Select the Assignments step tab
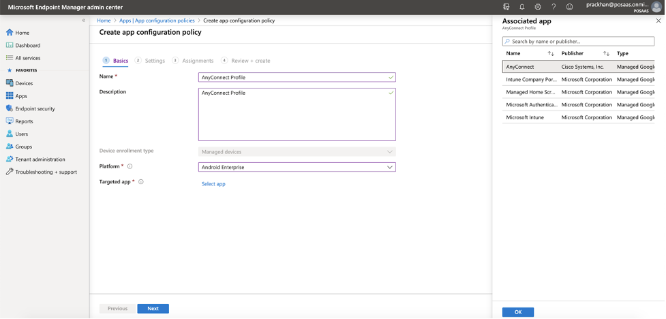The width and height of the screenshot is (666, 319). click(x=193, y=61)
